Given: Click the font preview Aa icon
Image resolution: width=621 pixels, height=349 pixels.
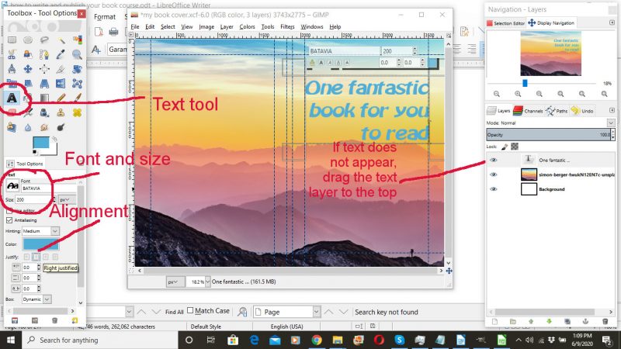Looking at the screenshot, I should pyautogui.click(x=13, y=186).
